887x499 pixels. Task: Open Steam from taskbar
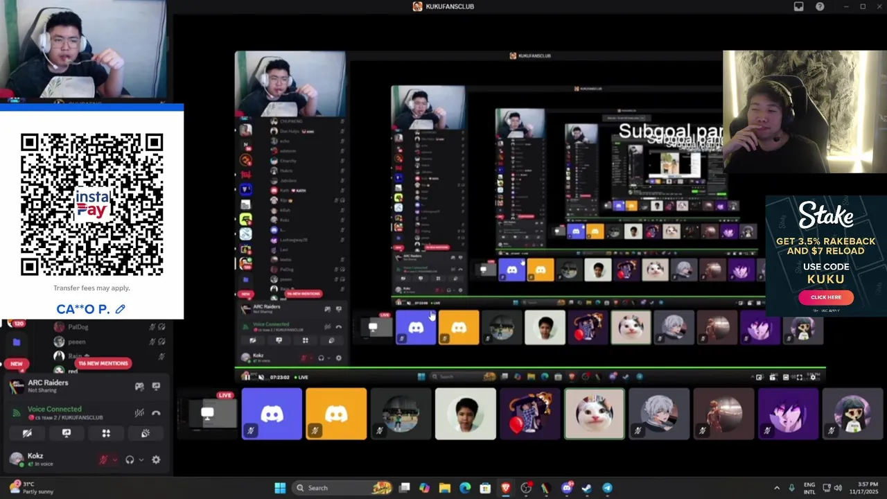tap(587, 488)
